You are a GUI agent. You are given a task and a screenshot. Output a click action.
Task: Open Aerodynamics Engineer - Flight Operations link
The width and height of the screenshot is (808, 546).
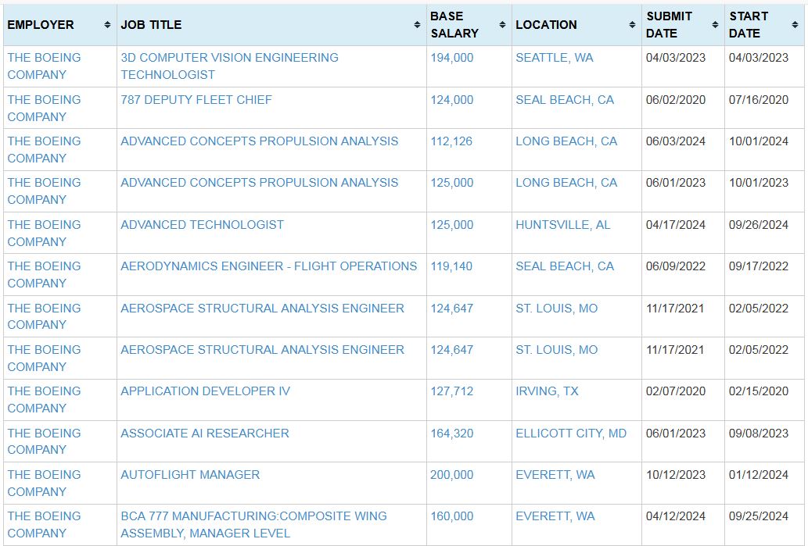[268, 266]
